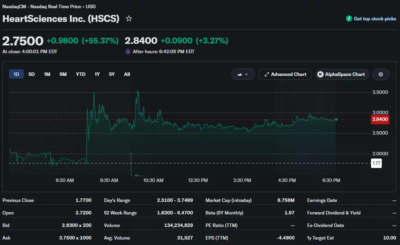Switch to the 5D range tab

(31, 74)
